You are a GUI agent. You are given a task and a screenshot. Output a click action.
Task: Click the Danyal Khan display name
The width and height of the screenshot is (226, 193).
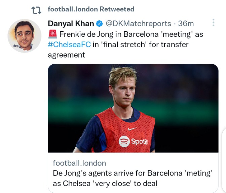coord(71,23)
